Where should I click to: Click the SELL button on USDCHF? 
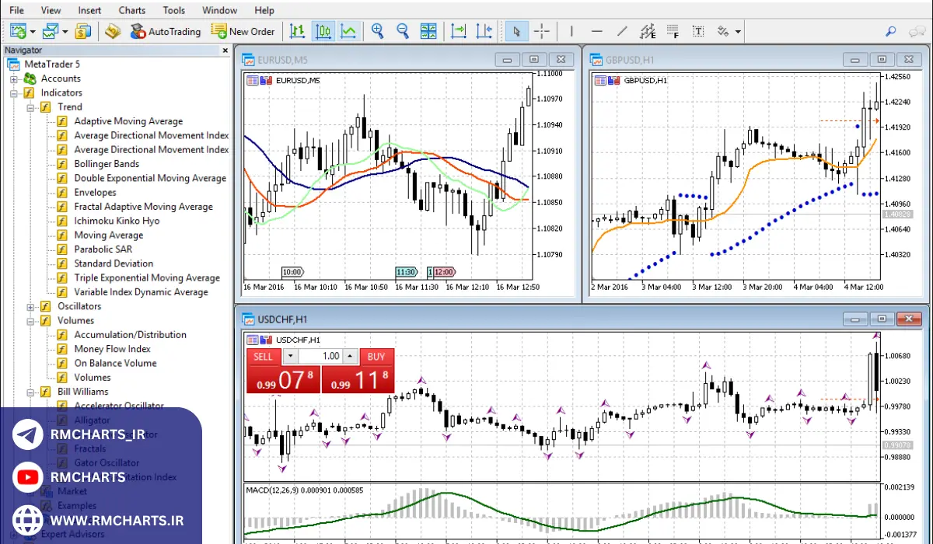point(264,357)
